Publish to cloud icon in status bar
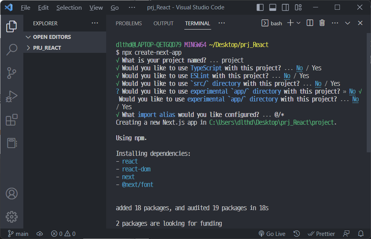The height and width of the screenshot is (239, 371). (x=40, y=234)
